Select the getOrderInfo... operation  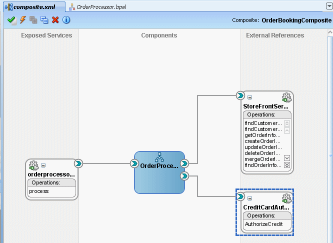262,135
